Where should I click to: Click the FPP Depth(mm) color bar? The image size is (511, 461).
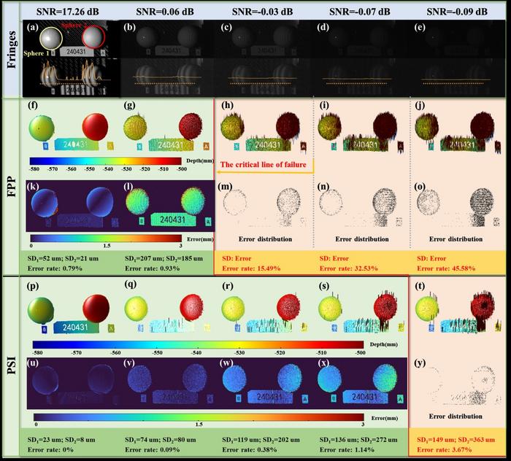click(x=105, y=161)
